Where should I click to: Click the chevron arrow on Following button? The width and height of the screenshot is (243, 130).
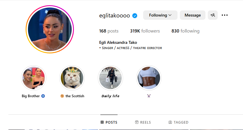170,15
